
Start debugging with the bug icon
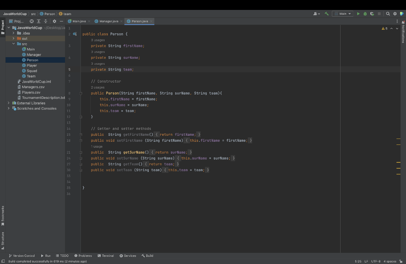[x=365, y=13]
